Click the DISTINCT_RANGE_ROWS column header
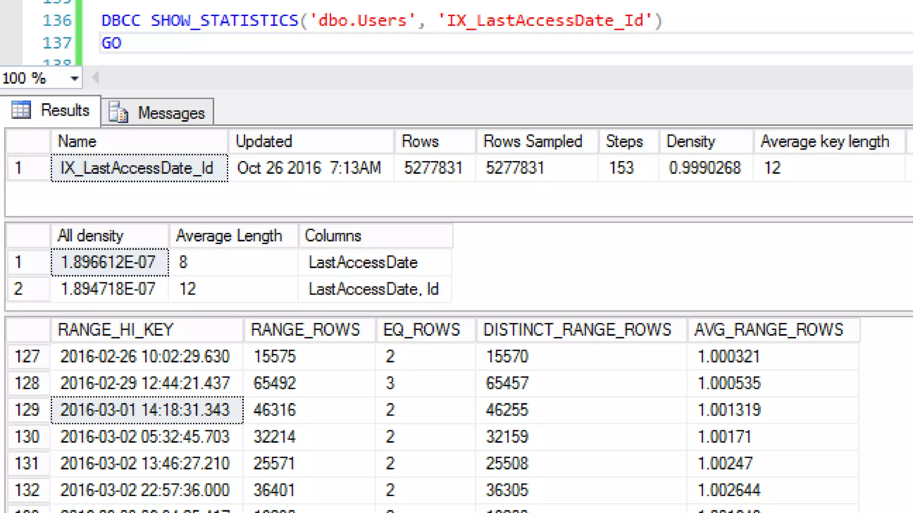 point(577,330)
